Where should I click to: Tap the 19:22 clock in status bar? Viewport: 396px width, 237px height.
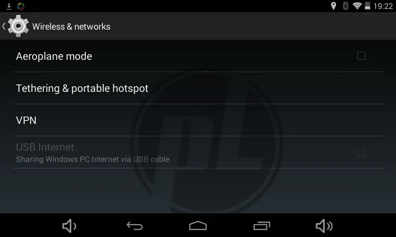pos(383,6)
